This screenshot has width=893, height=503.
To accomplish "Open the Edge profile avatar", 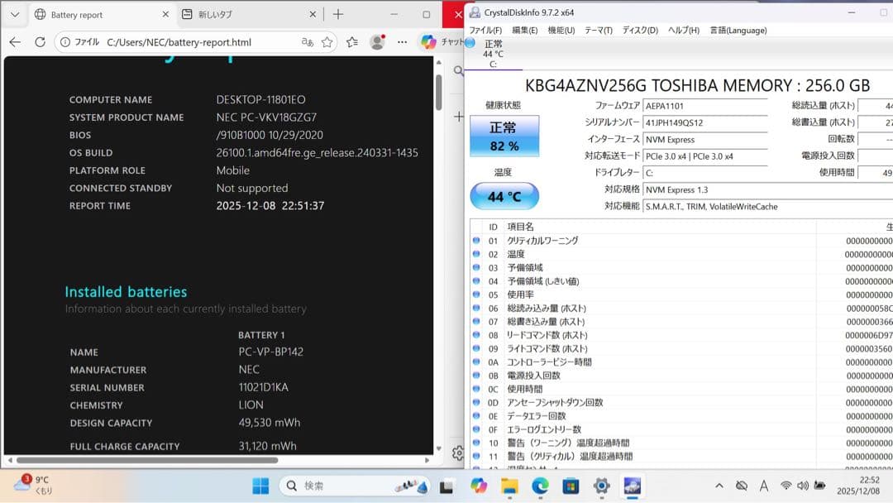I will pyautogui.click(x=378, y=41).
